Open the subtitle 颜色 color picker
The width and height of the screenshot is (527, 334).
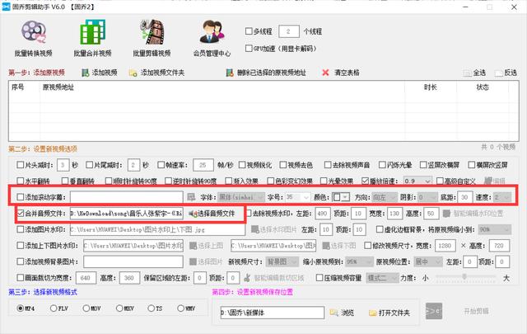click(341, 197)
